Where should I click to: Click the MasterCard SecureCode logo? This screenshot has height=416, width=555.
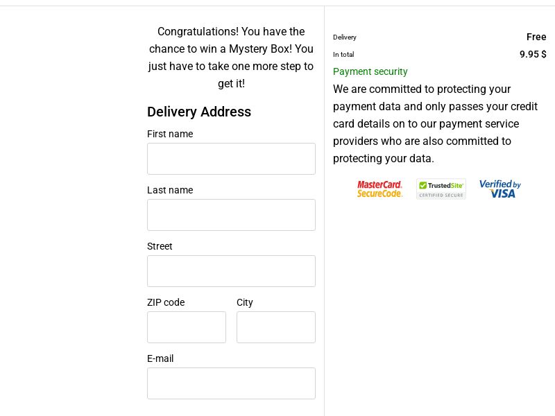379,189
